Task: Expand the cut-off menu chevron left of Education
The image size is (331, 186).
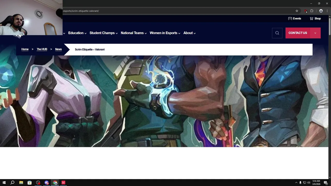Action: coord(64,33)
